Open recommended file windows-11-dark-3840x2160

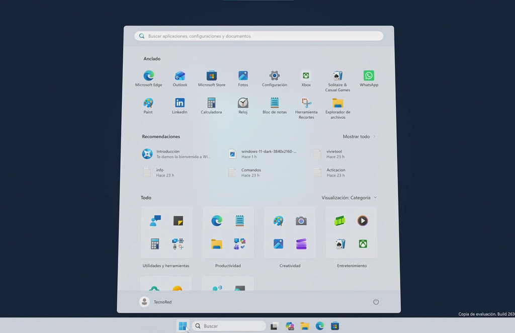[x=263, y=154]
